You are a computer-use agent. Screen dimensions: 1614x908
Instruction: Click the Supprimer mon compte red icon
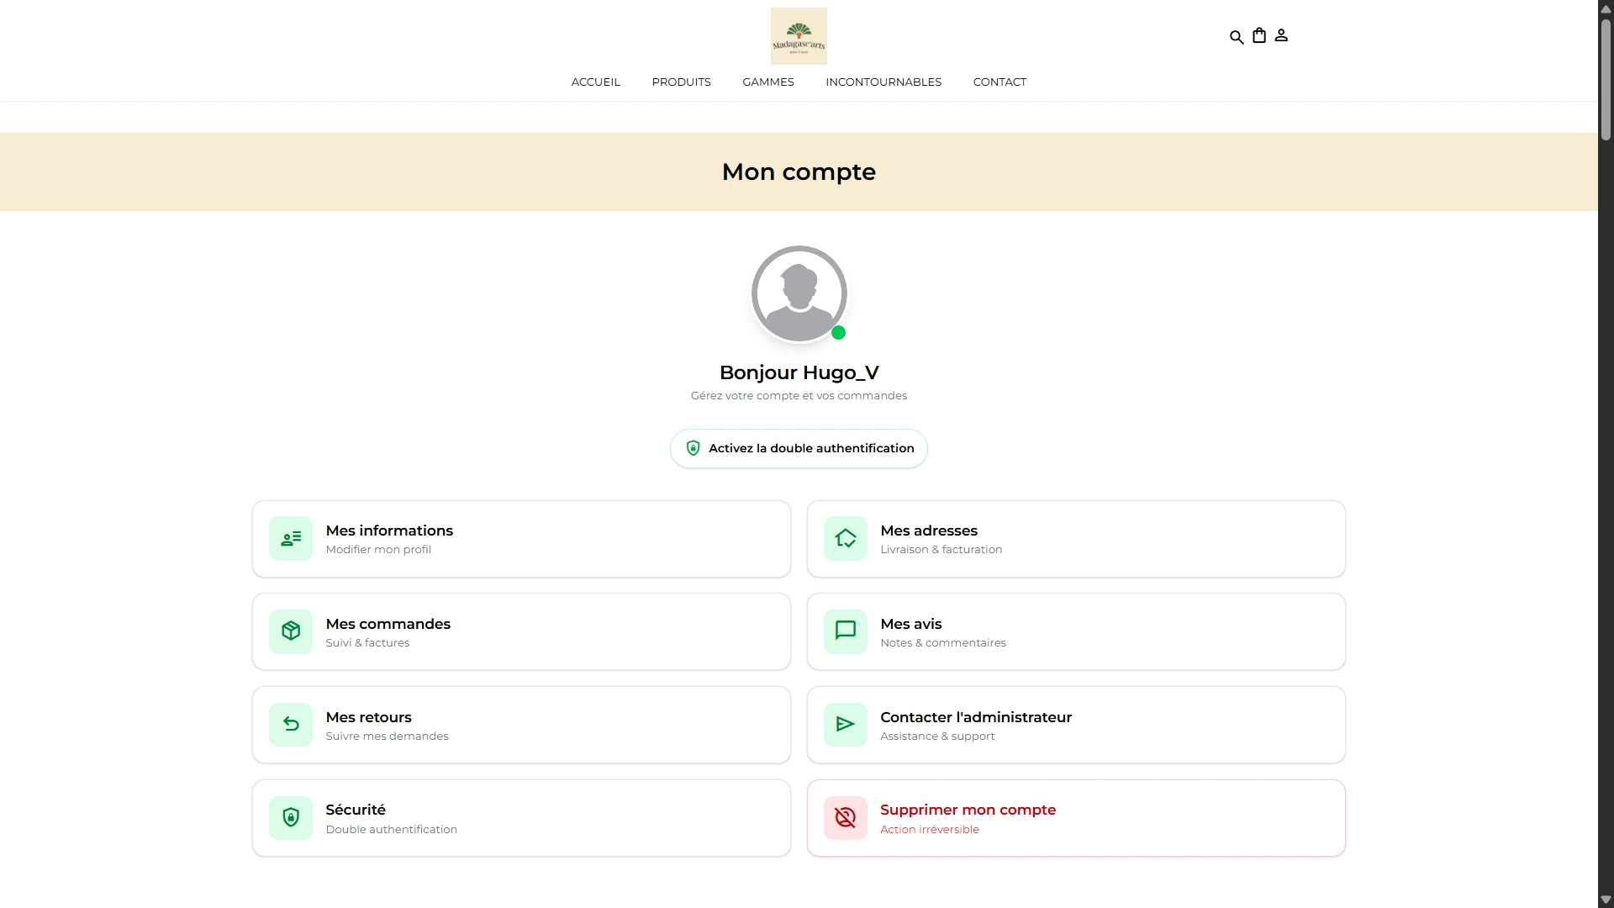(x=846, y=817)
